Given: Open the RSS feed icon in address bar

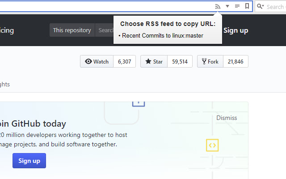Looking at the screenshot, I should [x=218, y=7].
